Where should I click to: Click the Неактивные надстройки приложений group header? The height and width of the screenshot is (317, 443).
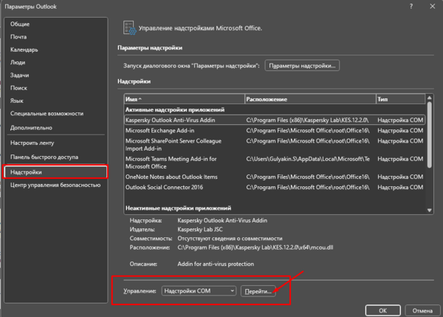click(178, 208)
